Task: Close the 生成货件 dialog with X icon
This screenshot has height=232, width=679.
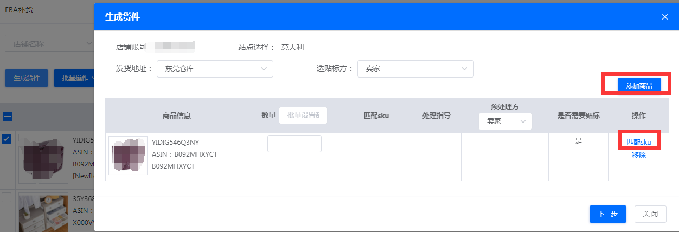Action: (664, 17)
